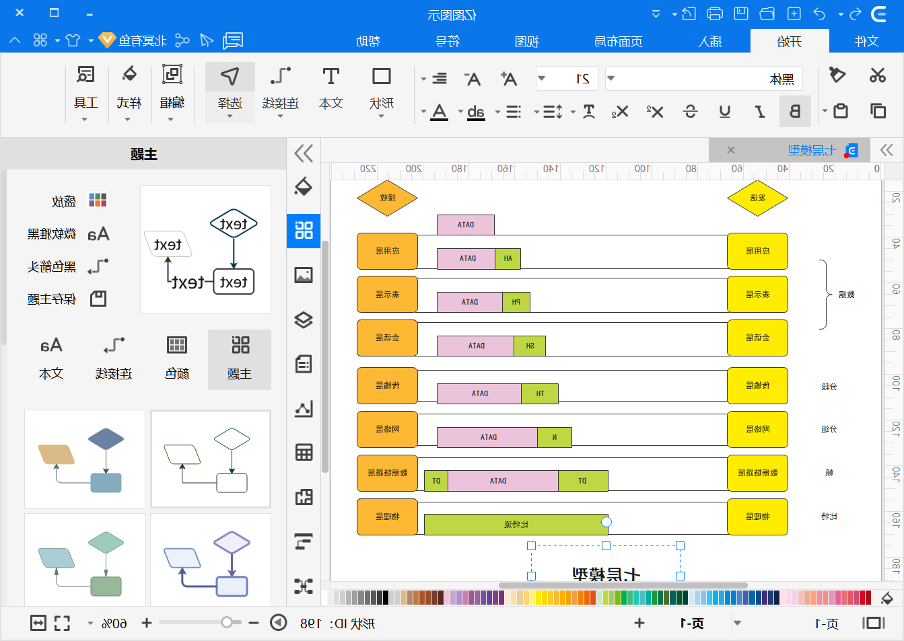Click the 微软雅黑 font theme option
This screenshot has width=904, height=641.
[x=68, y=233]
